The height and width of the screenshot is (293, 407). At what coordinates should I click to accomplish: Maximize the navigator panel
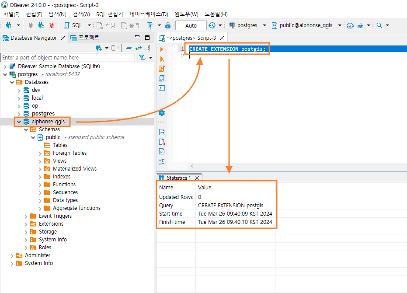(147, 38)
